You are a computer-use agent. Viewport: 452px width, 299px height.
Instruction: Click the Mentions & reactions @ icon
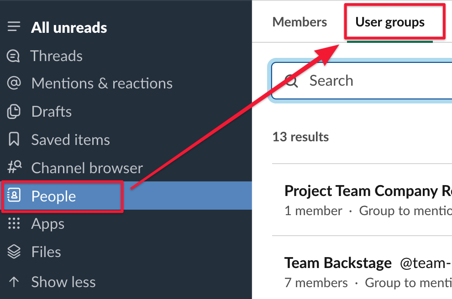(14, 83)
